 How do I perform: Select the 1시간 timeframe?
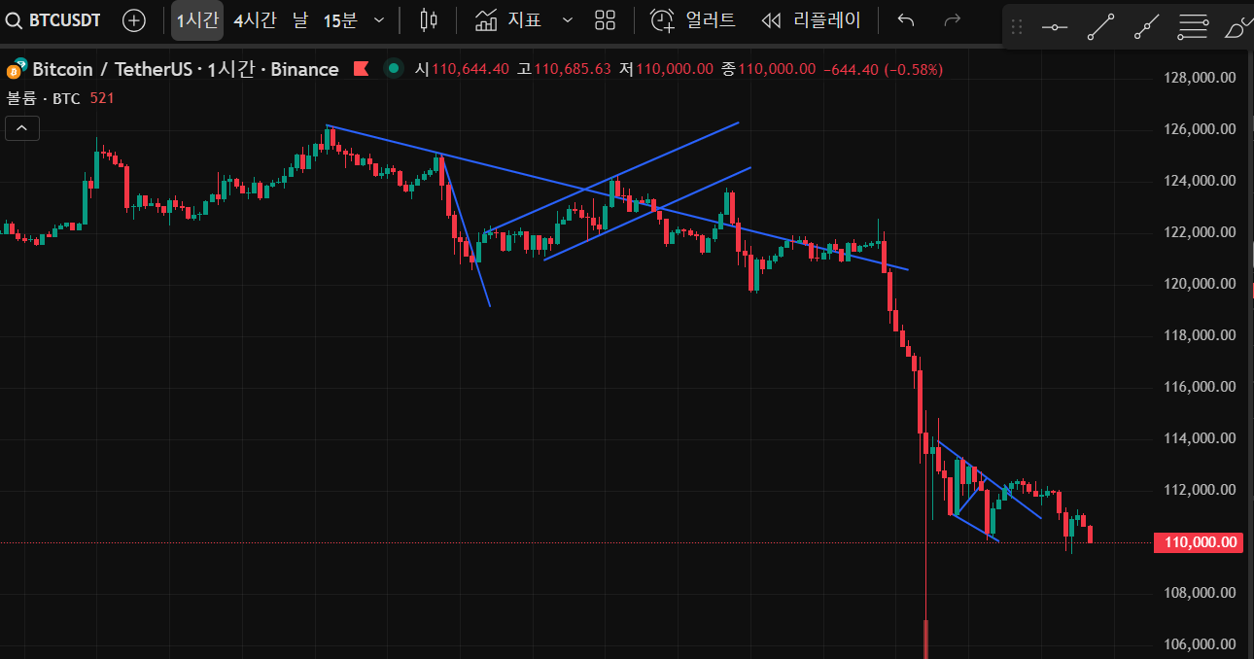coord(197,20)
